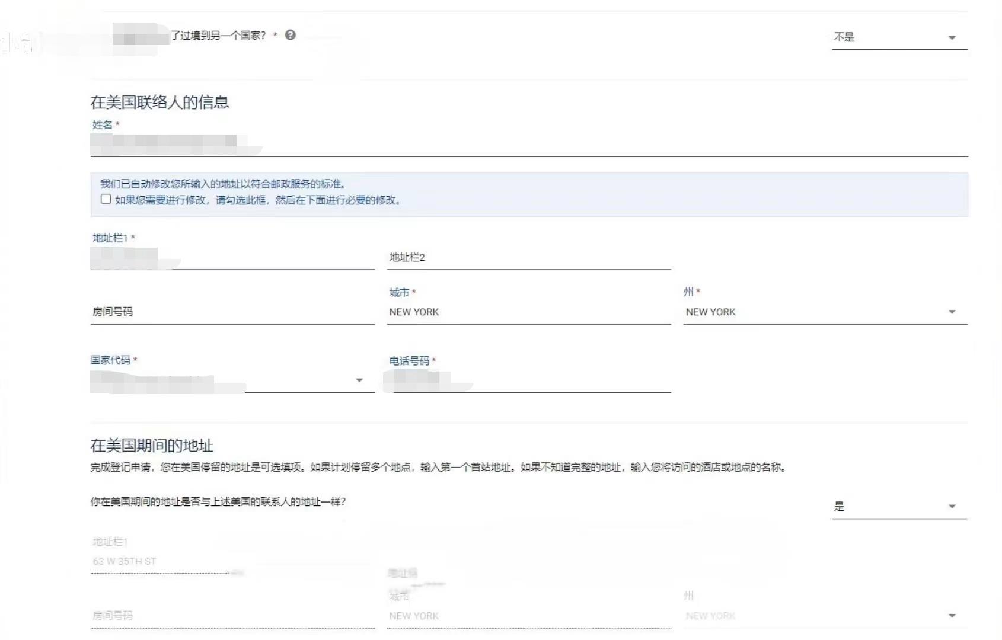Image resolution: width=1002 pixels, height=640 pixels.
Task: Click the arrow on the 国家代码 selector
Action: pos(360,380)
